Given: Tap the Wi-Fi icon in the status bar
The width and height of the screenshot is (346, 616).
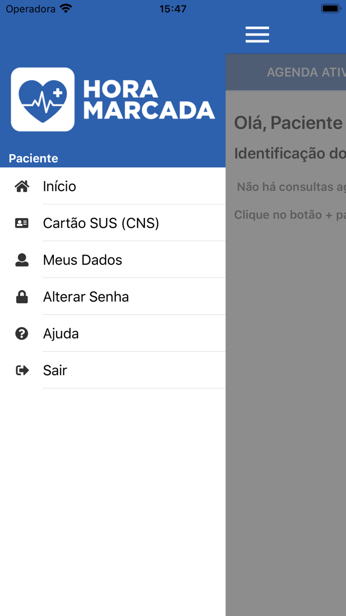Looking at the screenshot, I should click(65, 7).
